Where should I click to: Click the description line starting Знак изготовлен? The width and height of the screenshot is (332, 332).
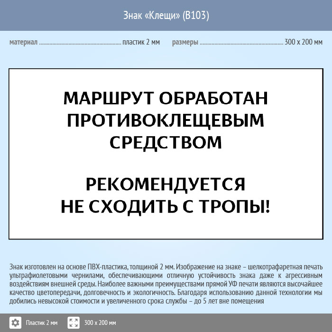(166, 267)
